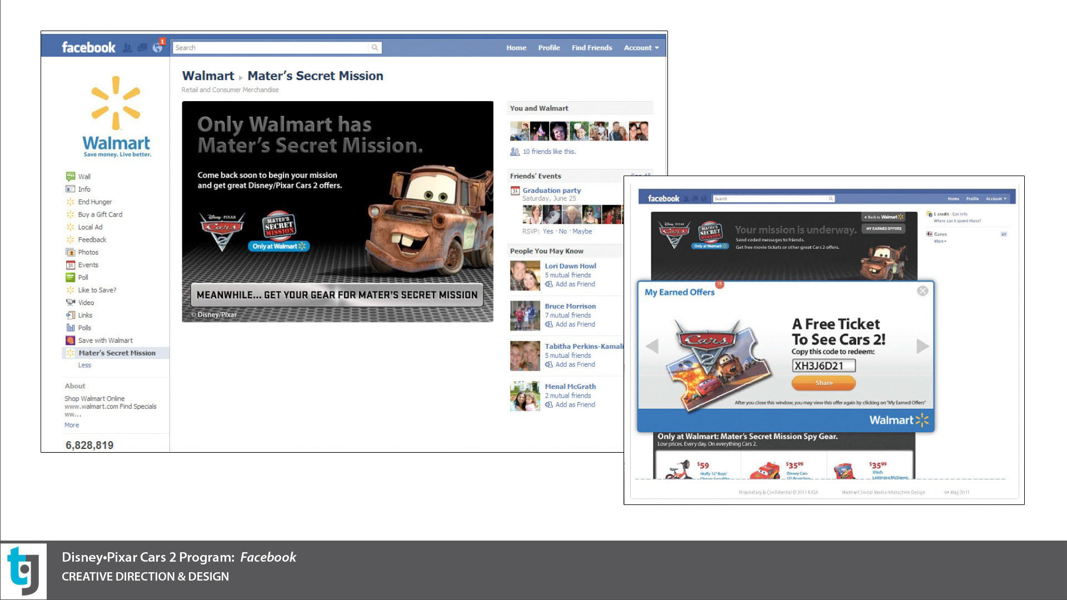1067x600 pixels.
Task: Expand the Account dropdown menu
Action: [x=641, y=48]
